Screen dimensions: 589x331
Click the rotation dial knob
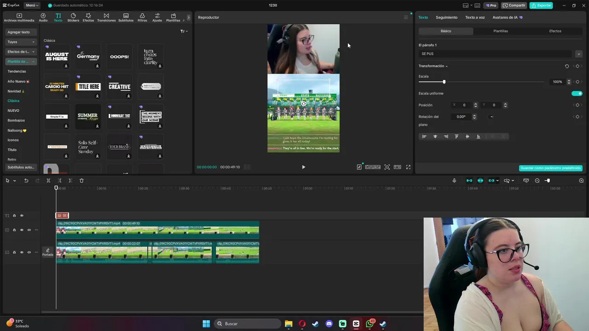491,117
